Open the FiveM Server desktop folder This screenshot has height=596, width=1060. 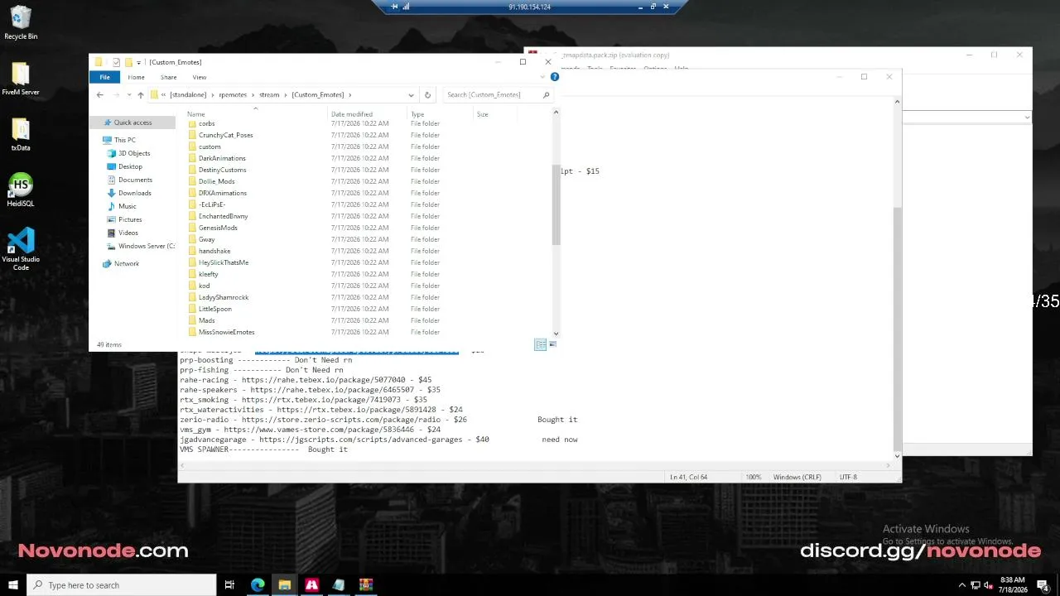[x=21, y=79]
